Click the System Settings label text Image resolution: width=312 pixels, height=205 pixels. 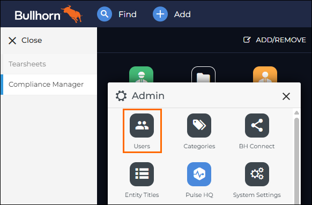(257, 195)
